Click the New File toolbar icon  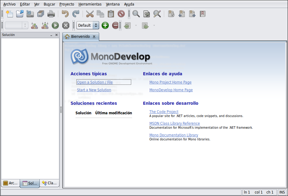pyautogui.click(x=10, y=14)
